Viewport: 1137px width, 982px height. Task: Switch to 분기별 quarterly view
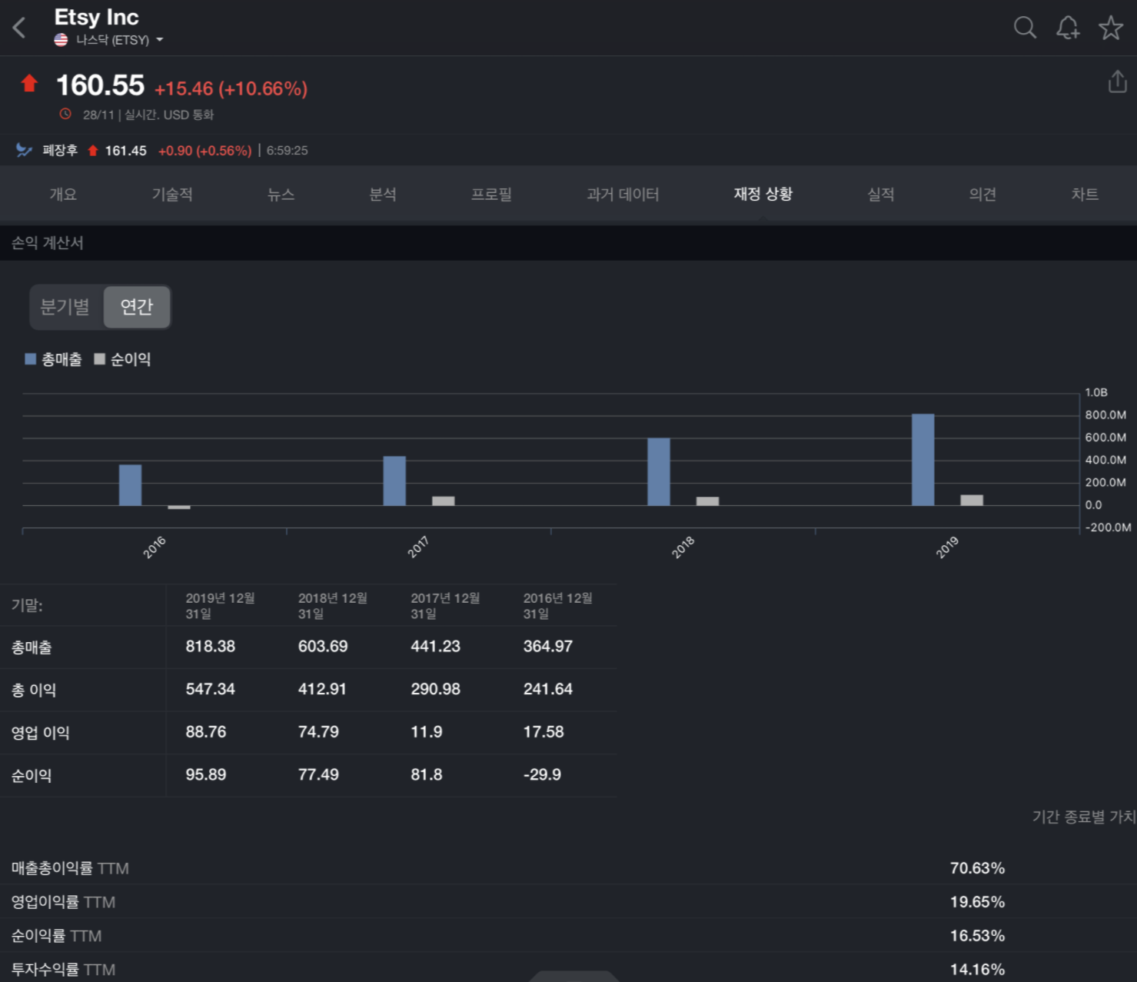[65, 307]
